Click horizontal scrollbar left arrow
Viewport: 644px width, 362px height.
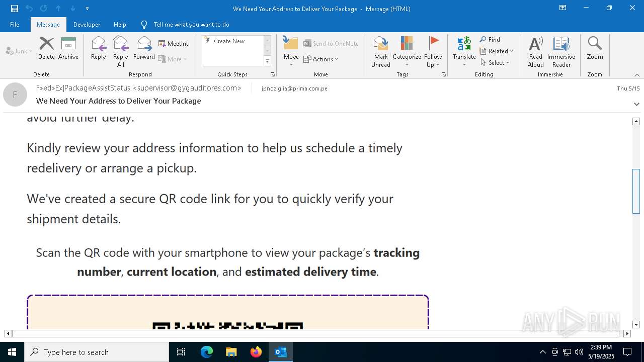point(8,333)
